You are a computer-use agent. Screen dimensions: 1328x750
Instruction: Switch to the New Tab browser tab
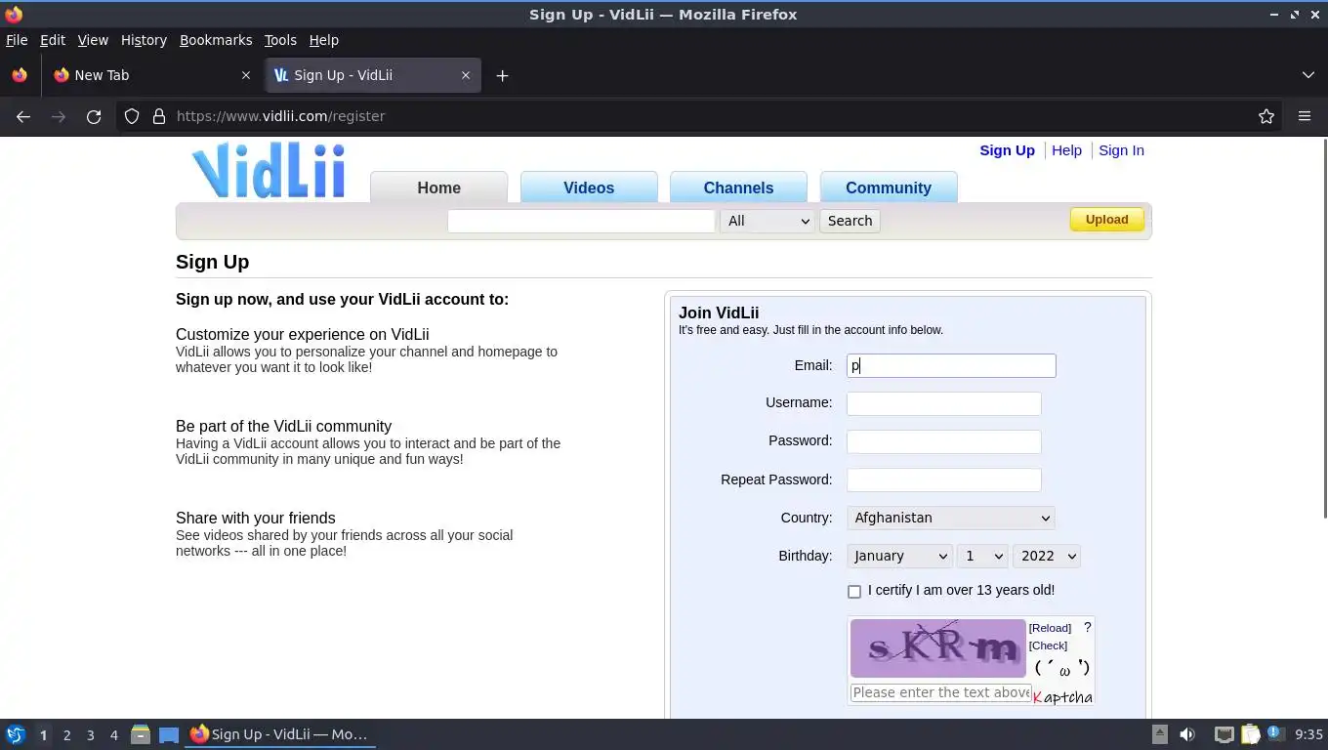click(151, 75)
